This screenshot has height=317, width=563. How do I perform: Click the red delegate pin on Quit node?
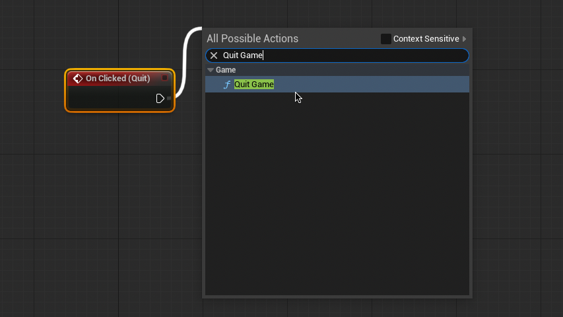165,78
